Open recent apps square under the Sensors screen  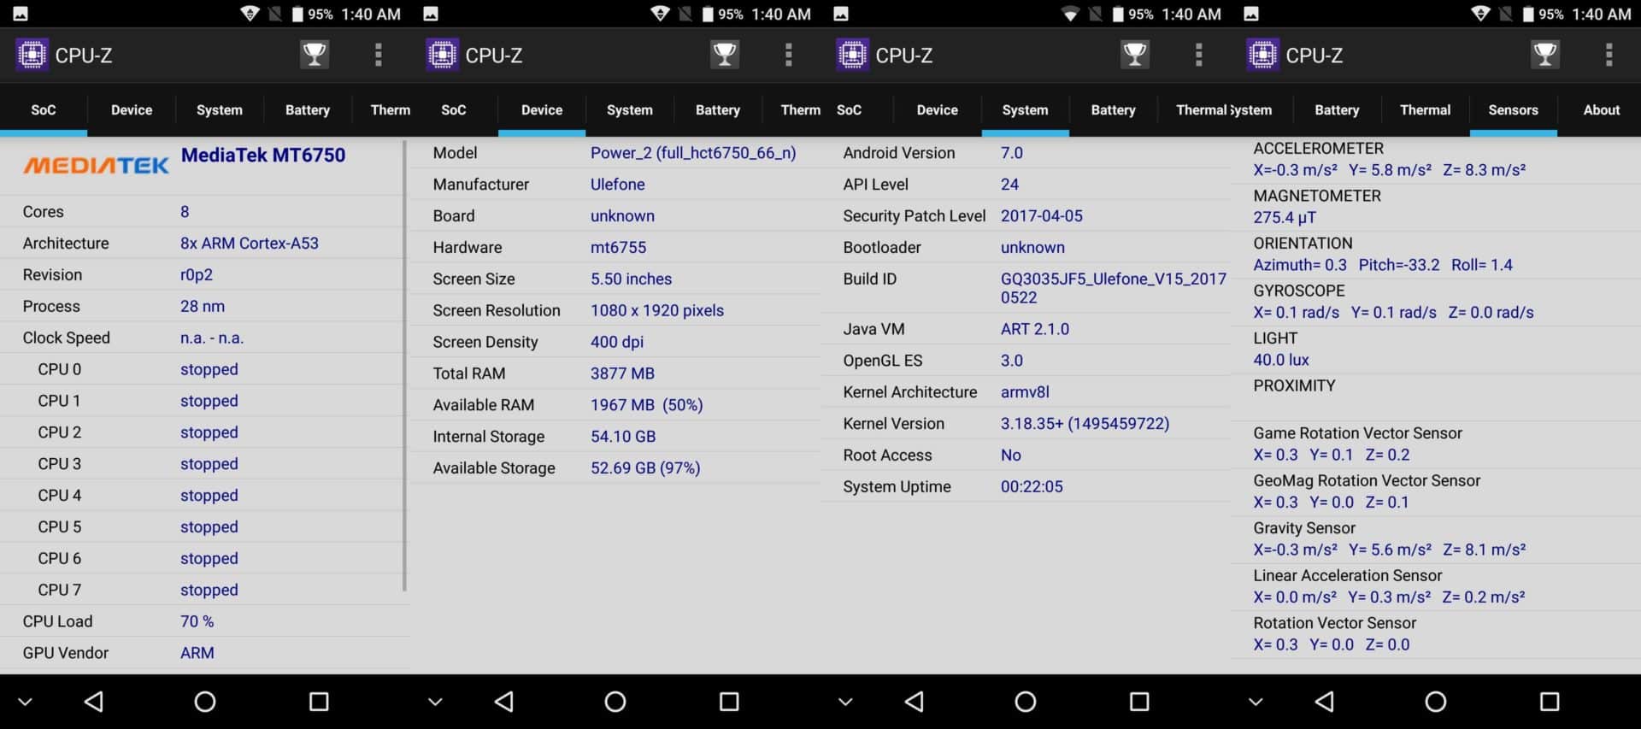1550,702
